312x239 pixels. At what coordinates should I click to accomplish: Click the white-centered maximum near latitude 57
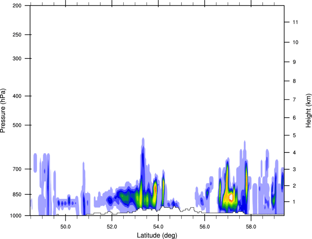[x=231, y=197]
